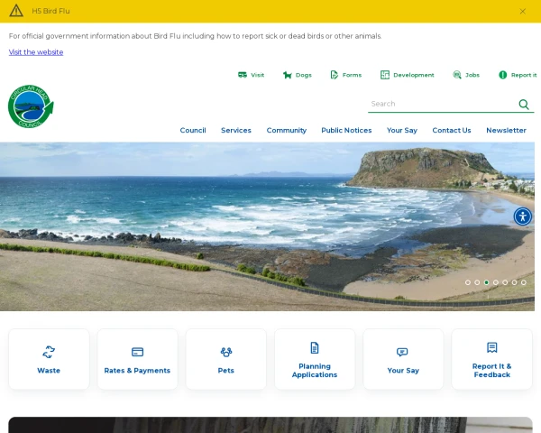Screen dimensions: 541x433
Task: Click the Development plan icon
Action: [385, 75]
